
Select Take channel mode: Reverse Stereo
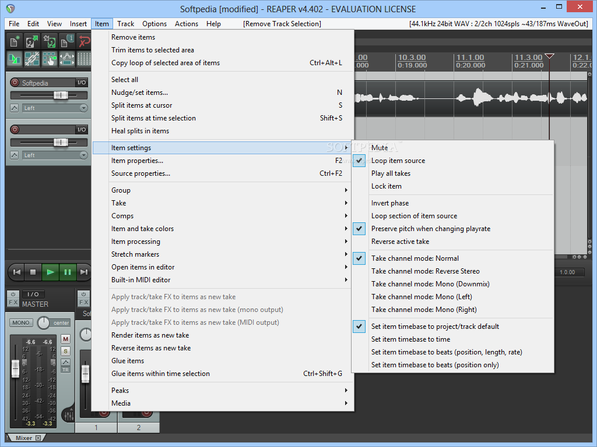(x=452, y=271)
